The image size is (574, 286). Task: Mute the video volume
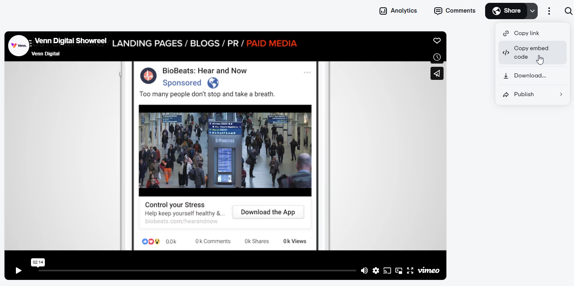click(x=364, y=271)
